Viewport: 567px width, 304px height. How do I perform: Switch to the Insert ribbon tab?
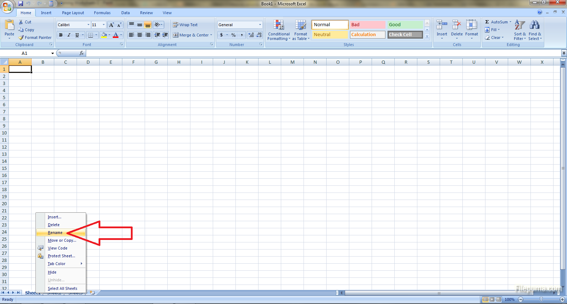46,13
